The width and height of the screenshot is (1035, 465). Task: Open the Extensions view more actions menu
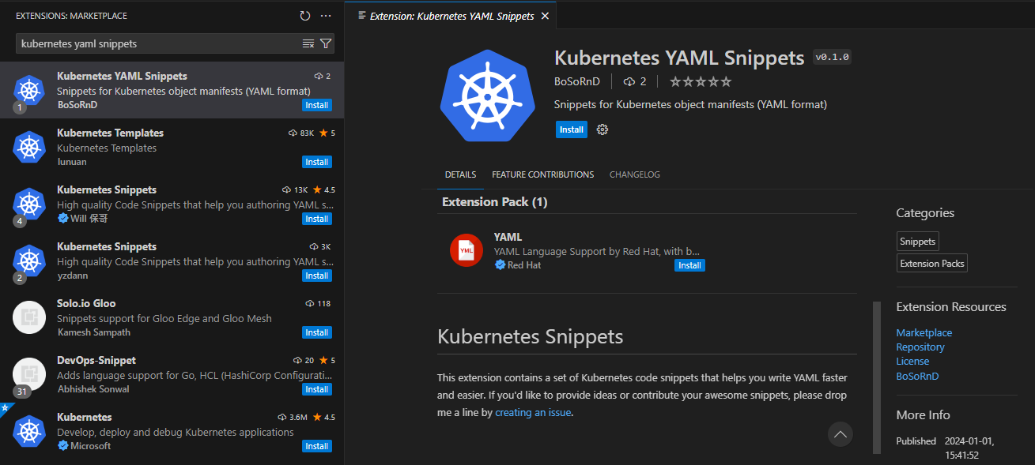(326, 15)
